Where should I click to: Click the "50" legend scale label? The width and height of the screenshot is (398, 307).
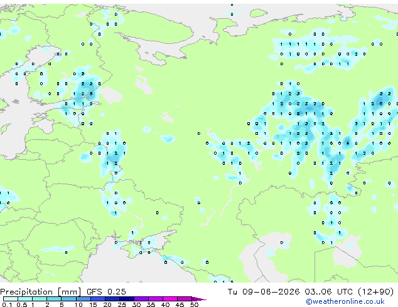(194, 304)
